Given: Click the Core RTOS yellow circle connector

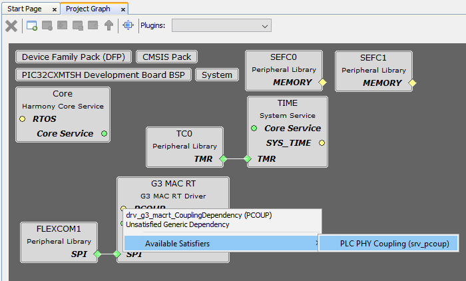Looking at the screenshot, I should click(x=22, y=119).
